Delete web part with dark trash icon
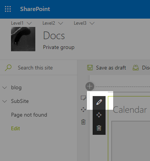Image resolution: width=150 pixels, height=161 pixels. tap(99, 128)
